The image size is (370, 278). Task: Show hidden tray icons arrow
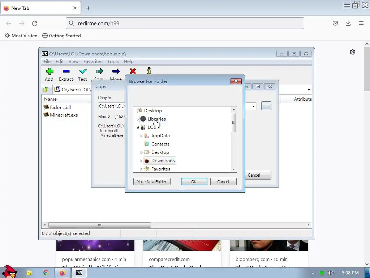(313, 273)
